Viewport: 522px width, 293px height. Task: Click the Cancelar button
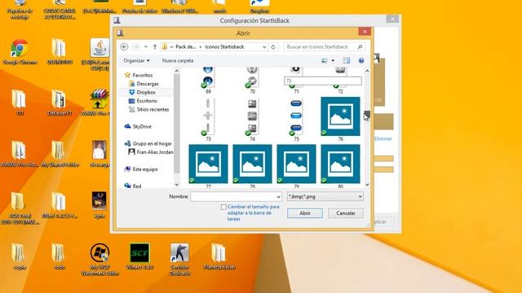tap(346, 213)
